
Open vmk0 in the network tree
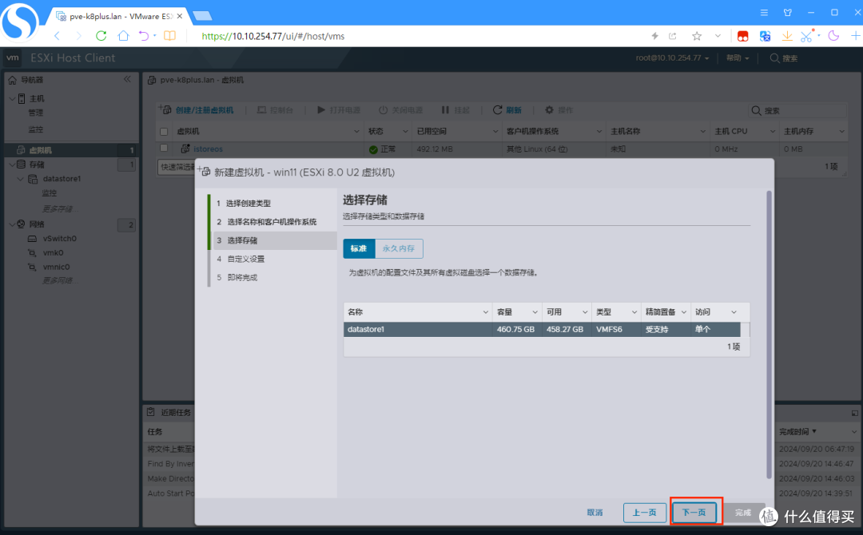[53, 253]
